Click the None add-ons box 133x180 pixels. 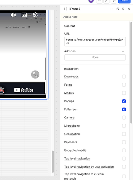[95, 57]
